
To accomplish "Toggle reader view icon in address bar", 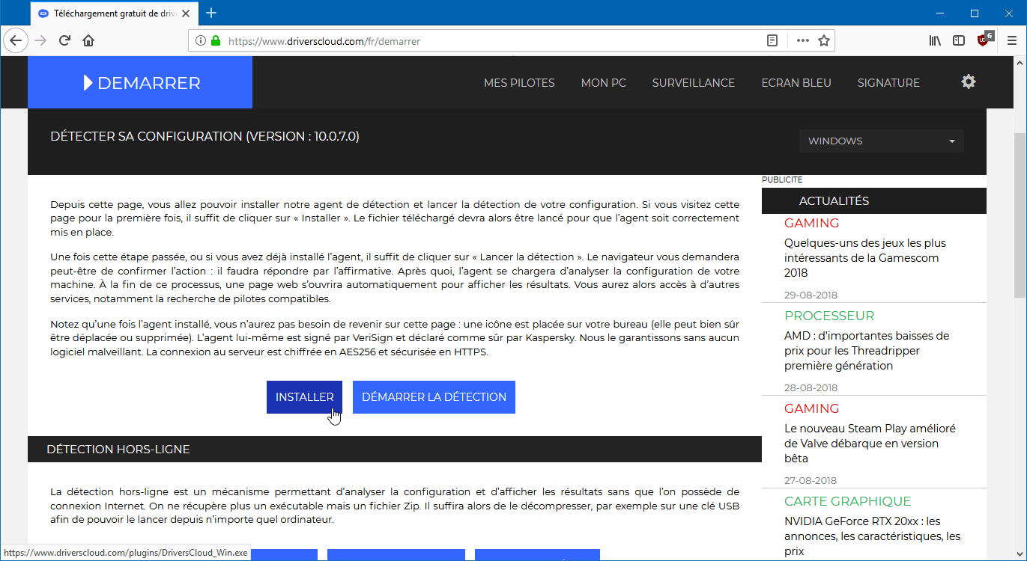I will 772,41.
